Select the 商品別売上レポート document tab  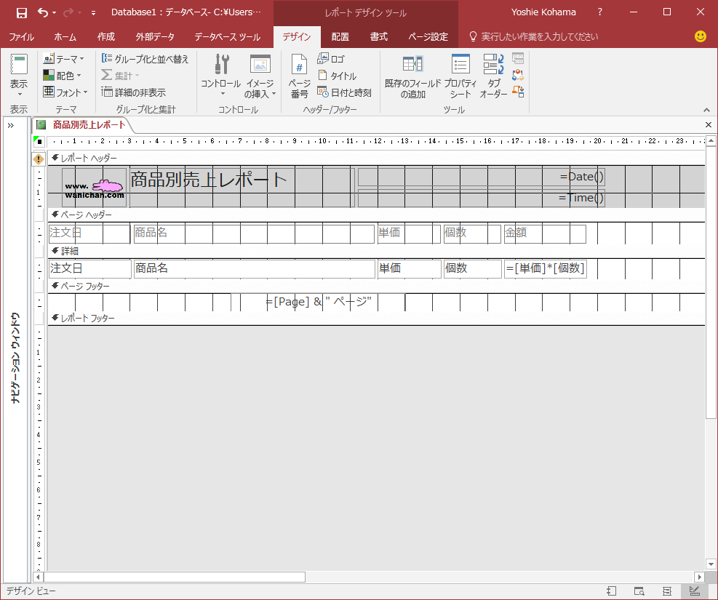(81, 124)
